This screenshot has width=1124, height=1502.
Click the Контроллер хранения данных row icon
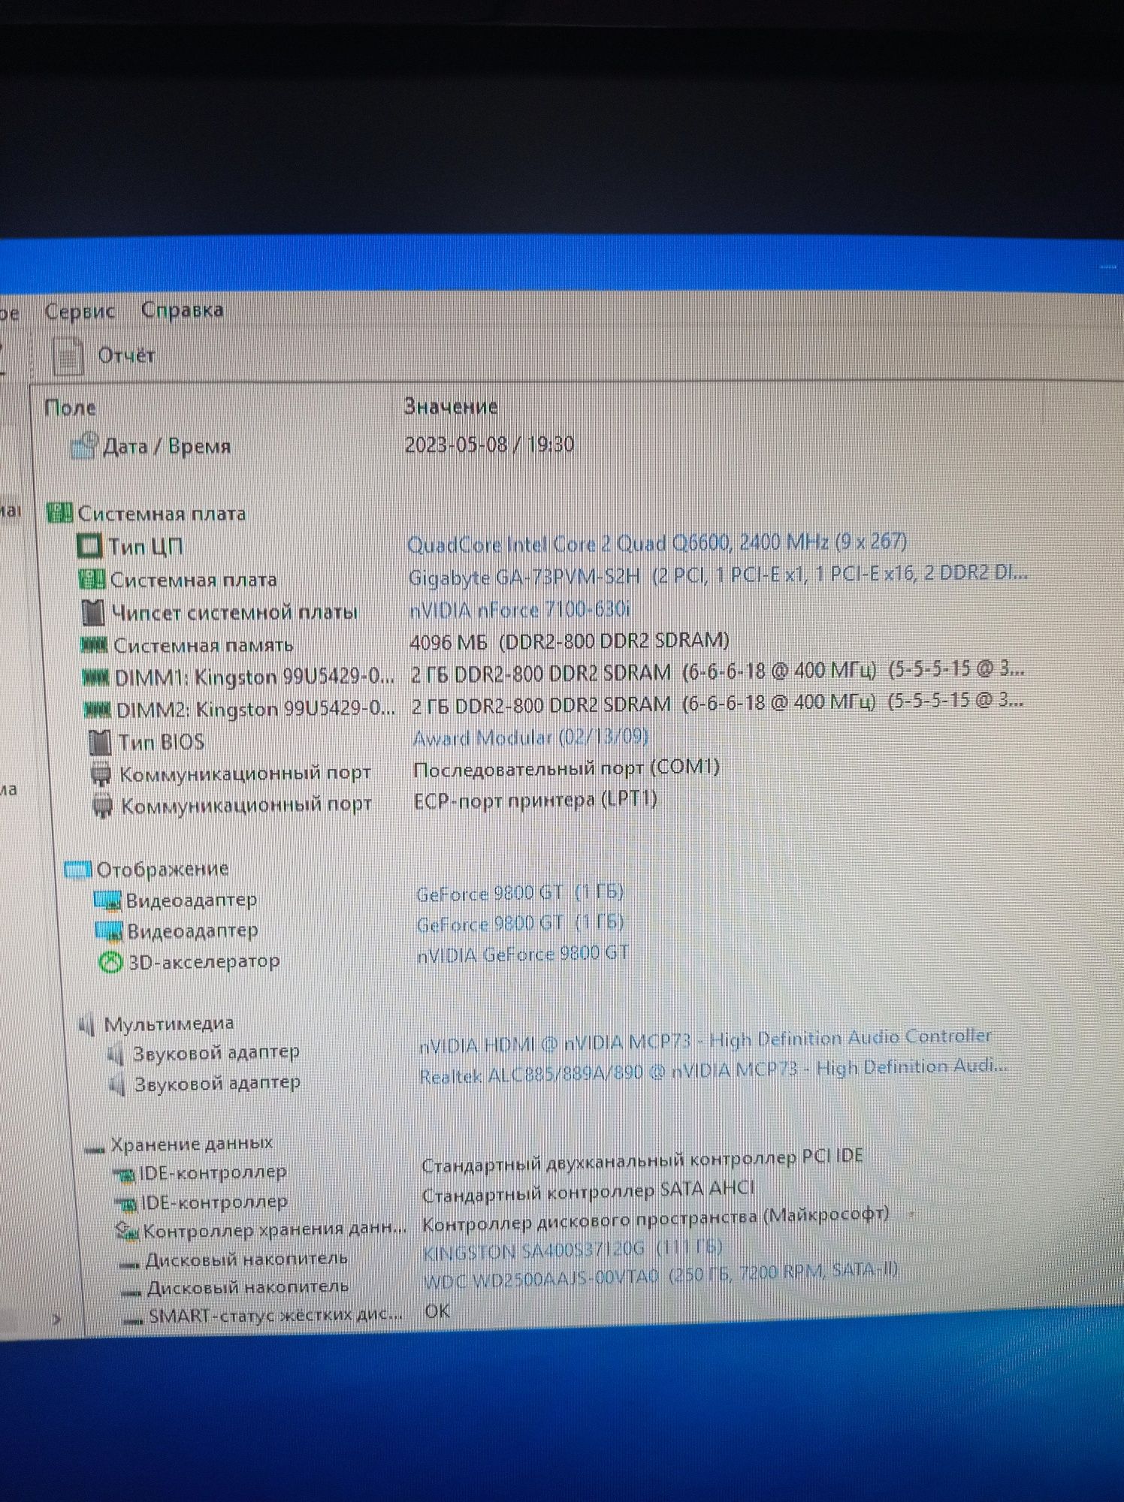[x=127, y=1232]
